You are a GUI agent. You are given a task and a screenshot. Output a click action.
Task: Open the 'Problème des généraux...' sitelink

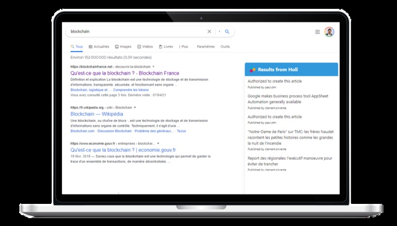pyautogui.click(x=154, y=131)
